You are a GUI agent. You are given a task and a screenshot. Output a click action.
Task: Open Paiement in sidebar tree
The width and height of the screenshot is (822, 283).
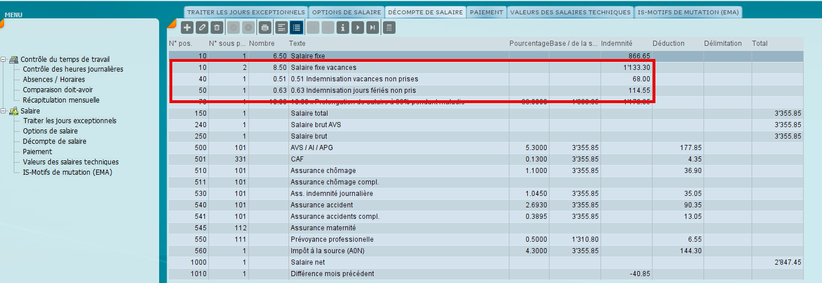[37, 152]
